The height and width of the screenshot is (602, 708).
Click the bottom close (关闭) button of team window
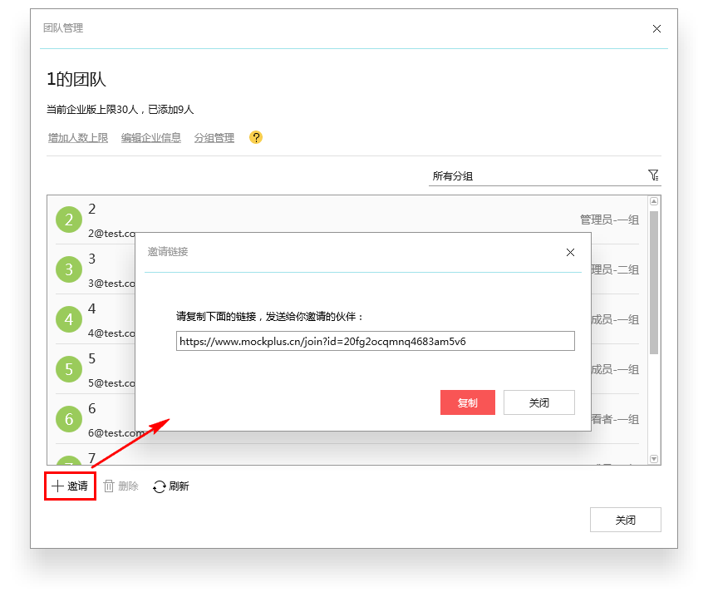626,520
